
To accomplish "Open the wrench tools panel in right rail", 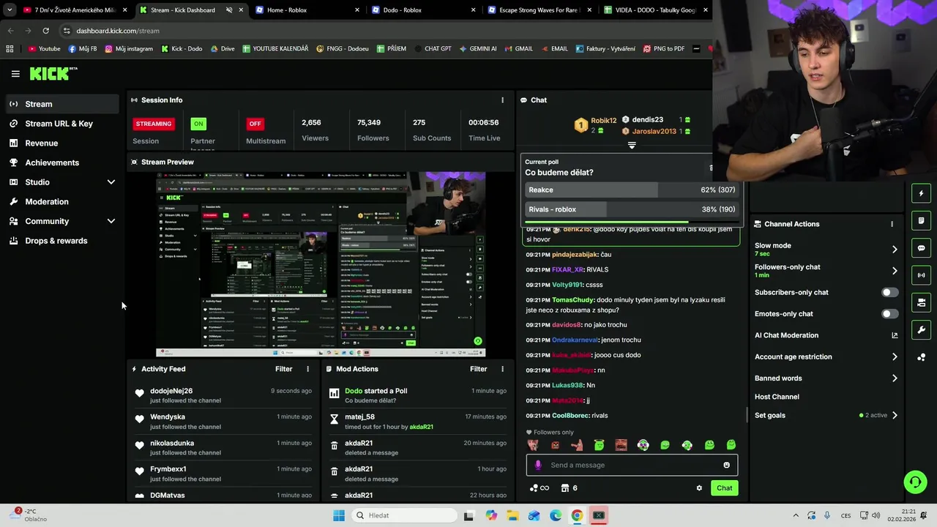I will (x=921, y=330).
